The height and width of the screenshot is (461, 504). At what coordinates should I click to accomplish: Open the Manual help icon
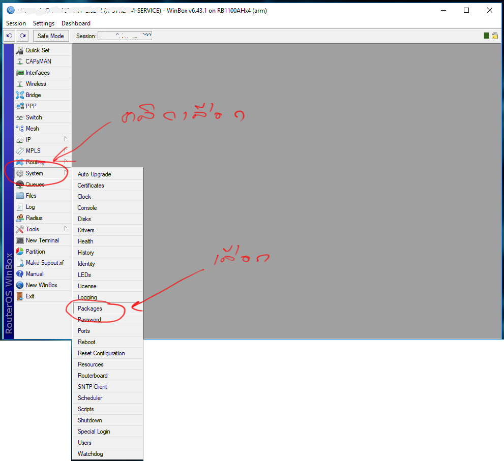pyautogui.click(x=20, y=274)
